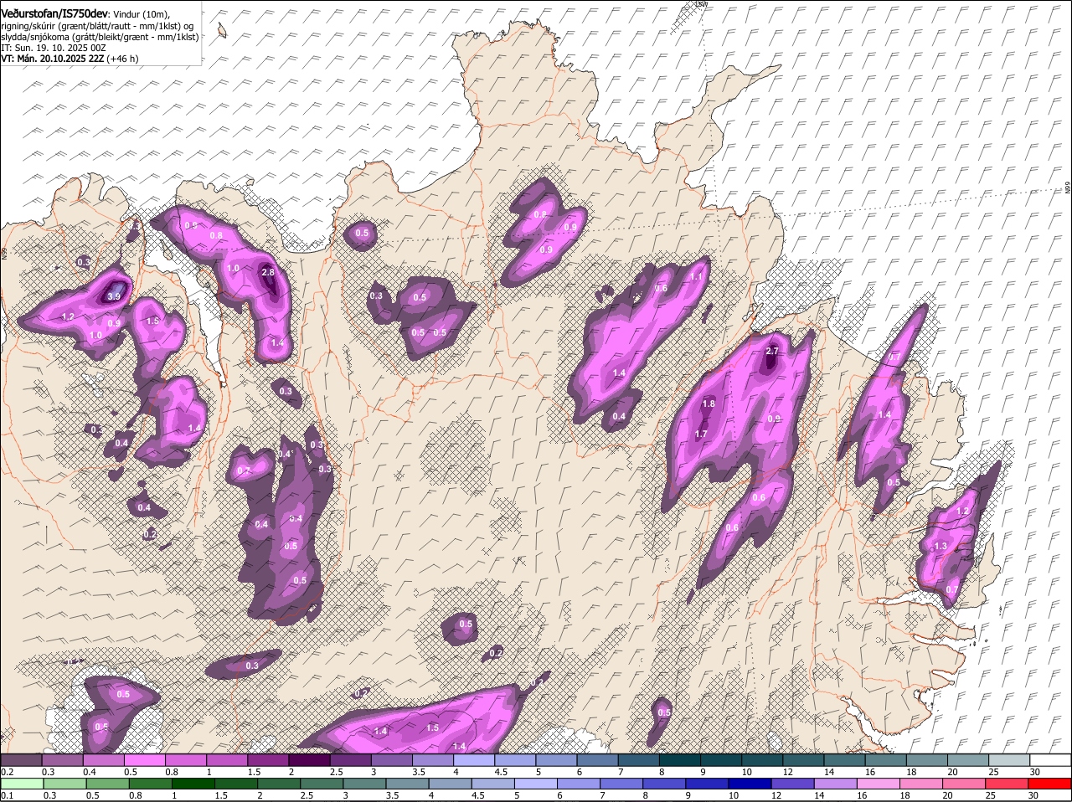Click the 1.1 precipitation value label
This screenshot has width=1072, height=802.
(x=696, y=277)
